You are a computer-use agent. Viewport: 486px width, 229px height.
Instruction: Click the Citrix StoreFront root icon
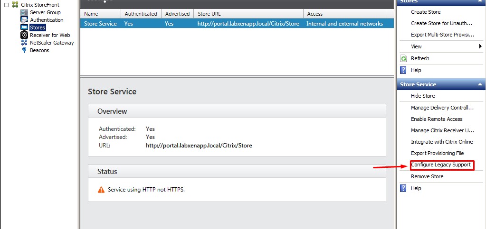click(x=15, y=5)
